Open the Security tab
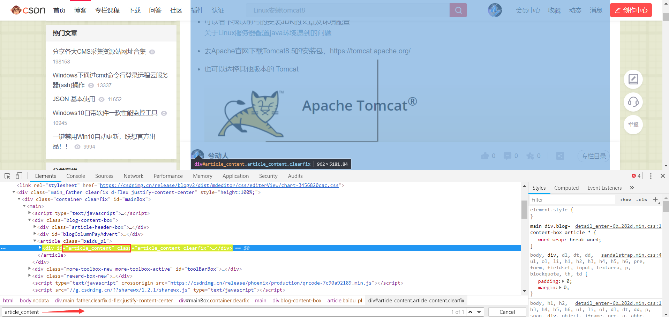The height and width of the screenshot is (317, 669). click(268, 176)
